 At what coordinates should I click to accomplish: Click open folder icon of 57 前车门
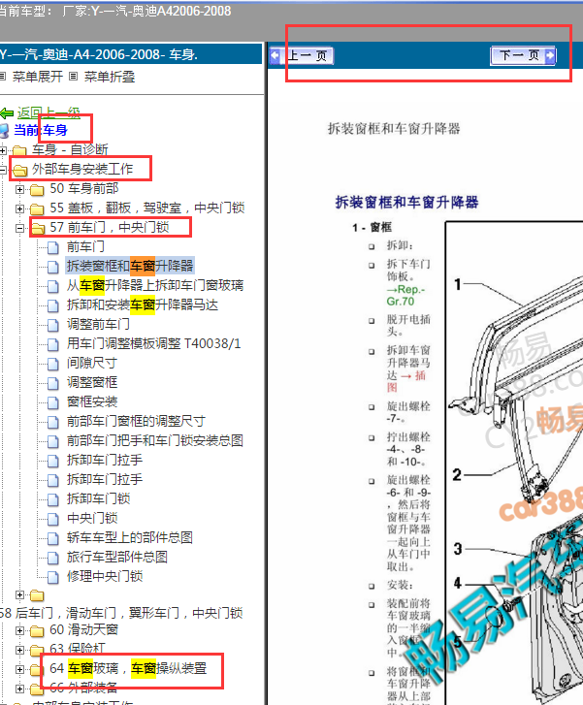click(37, 229)
